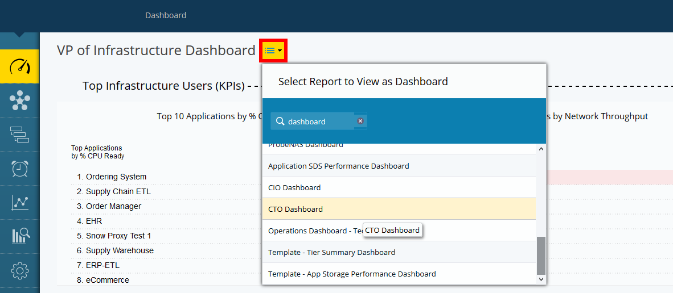The height and width of the screenshot is (293, 673).
Task: Click the report list scrollbar thumb
Action: (541, 256)
